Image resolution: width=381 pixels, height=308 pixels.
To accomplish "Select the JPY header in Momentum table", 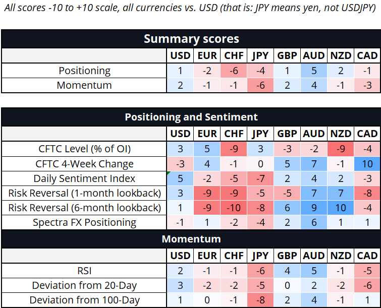I will tap(260, 256).
